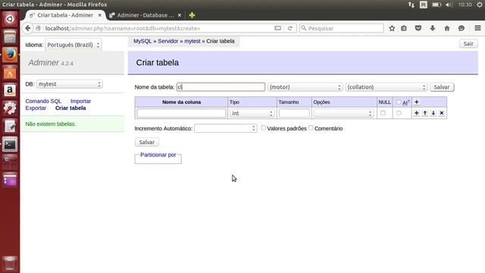Viewport: 485px width, 273px height.
Task: Go to the Servidor breadcrumb link
Action: coord(168,41)
